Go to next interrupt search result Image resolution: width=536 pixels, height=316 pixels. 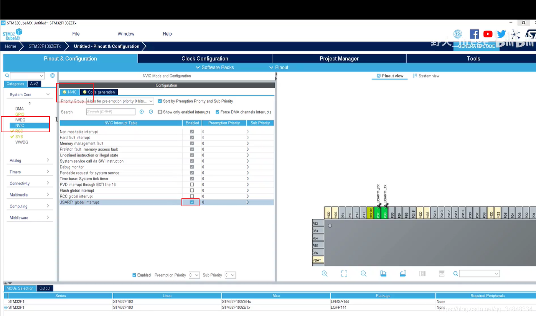151,112
